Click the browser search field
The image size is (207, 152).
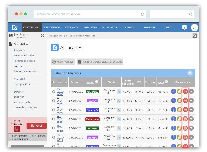point(172,14)
